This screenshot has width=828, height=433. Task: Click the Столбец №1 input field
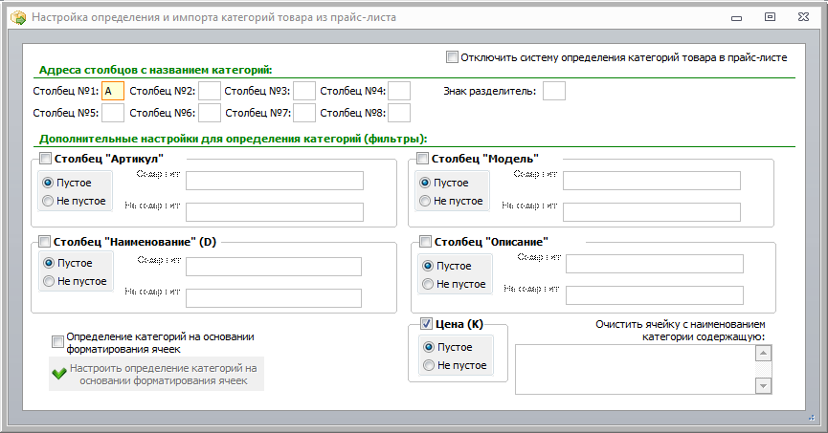[113, 91]
